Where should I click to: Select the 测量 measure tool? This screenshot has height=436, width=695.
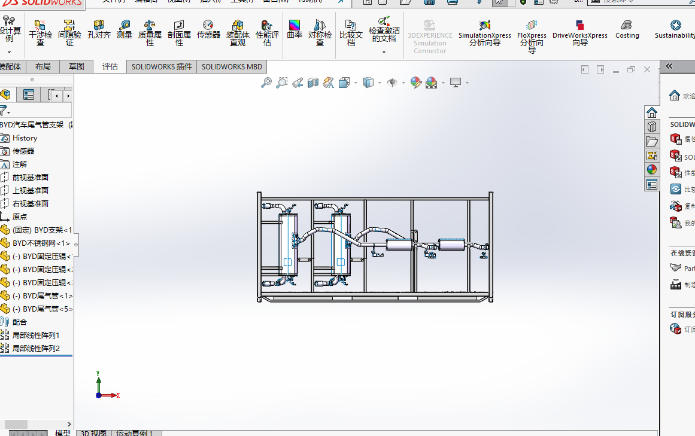[x=125, y=30]
